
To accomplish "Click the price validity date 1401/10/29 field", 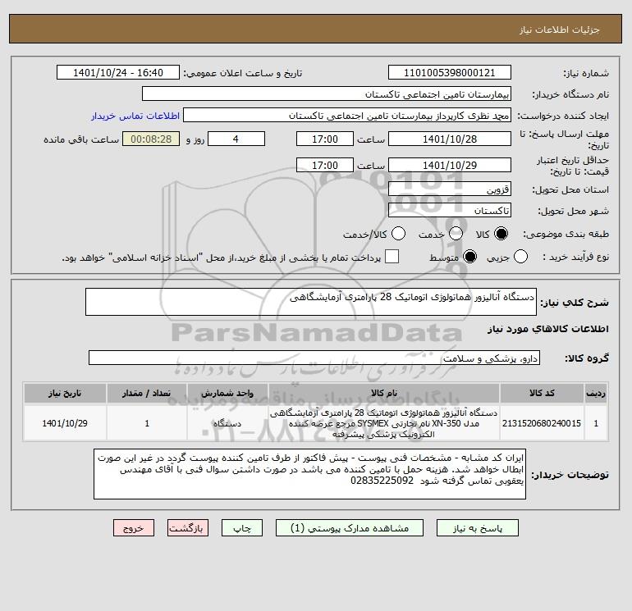I will coord(450,165).
